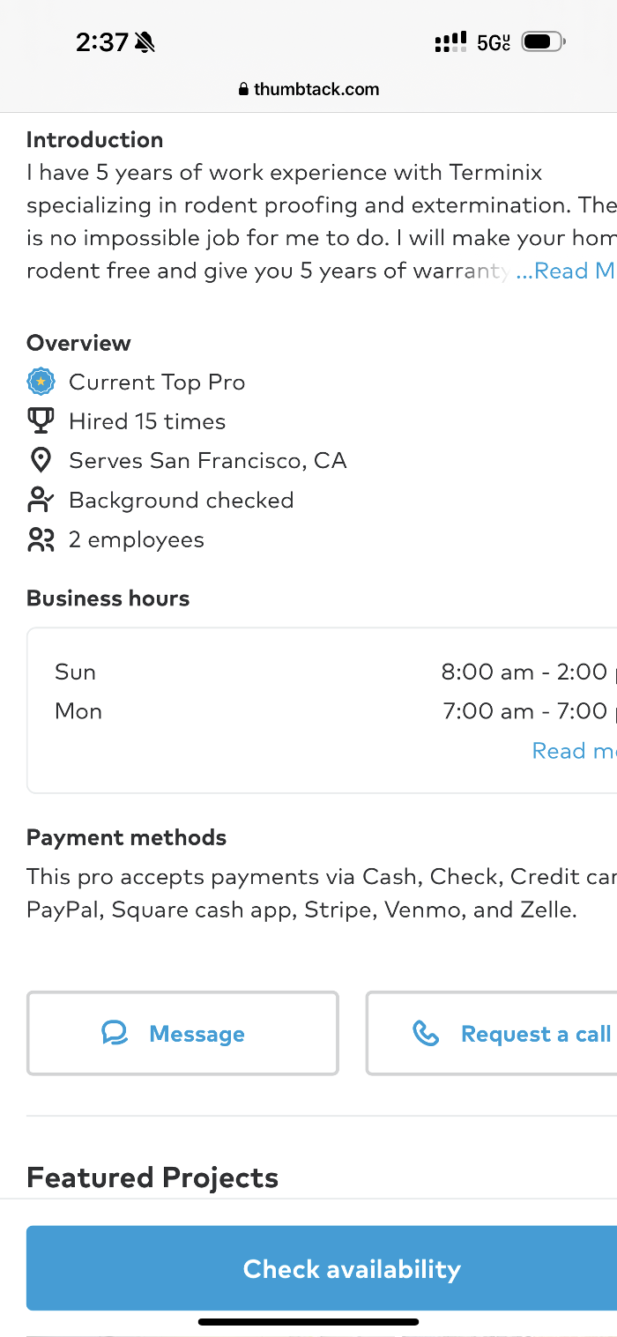The height and width of the screenshot is (1337, 617).
Task: Tap the home indicator bar at bottom
Action: tap(308, 1321)
